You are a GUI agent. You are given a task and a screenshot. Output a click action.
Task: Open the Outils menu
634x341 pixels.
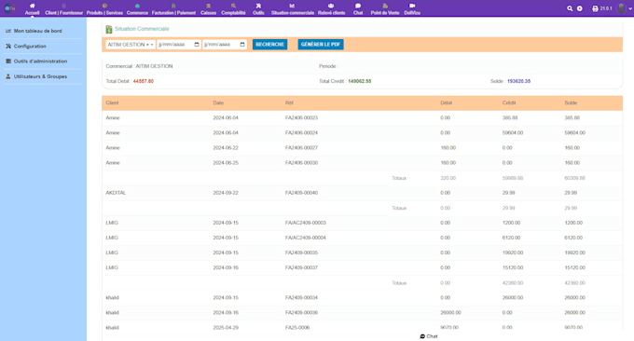pyautogui.click(x=258, y=9)
